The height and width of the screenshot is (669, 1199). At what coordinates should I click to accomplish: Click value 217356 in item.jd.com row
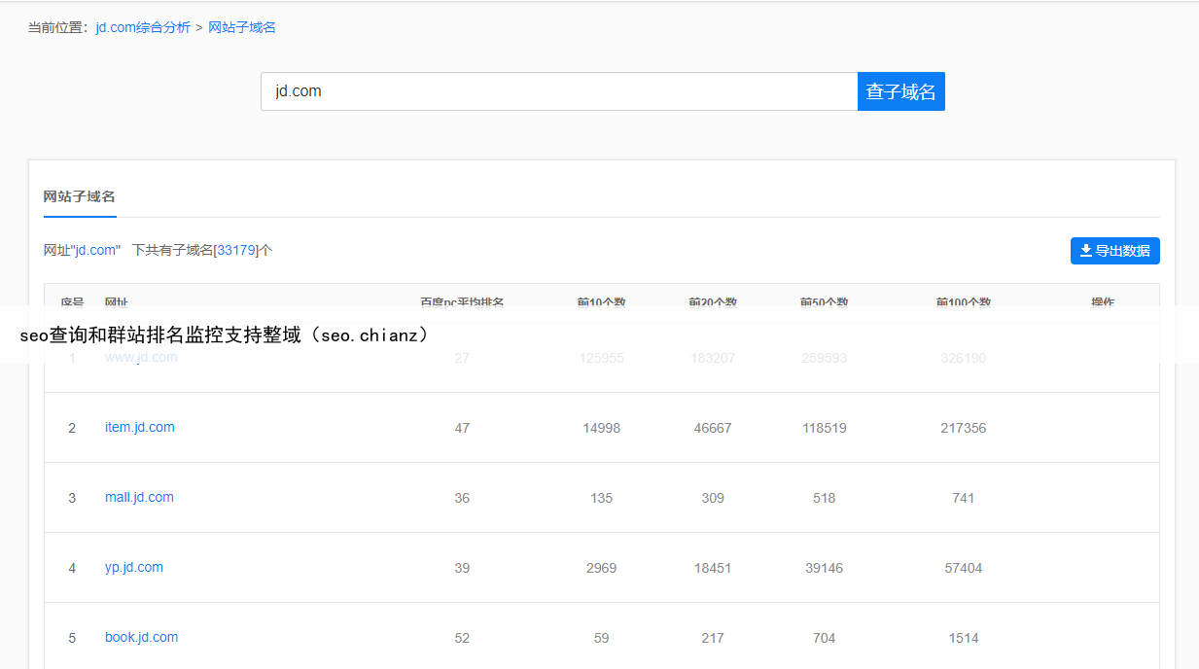click(x=963, y=428)
